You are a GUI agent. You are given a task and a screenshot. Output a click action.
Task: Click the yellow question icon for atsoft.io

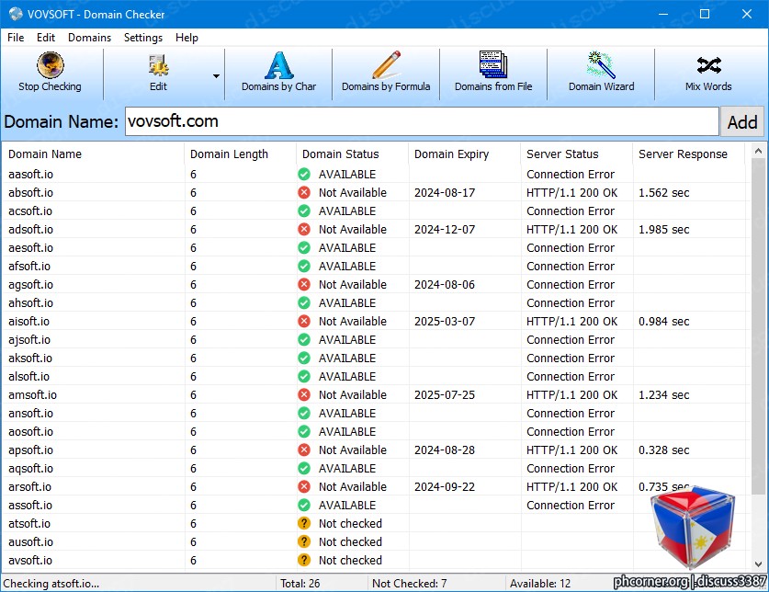pos(304,523)
